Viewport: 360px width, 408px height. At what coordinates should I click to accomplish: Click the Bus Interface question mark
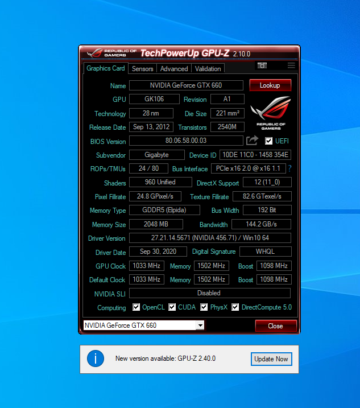coord(290,168)
